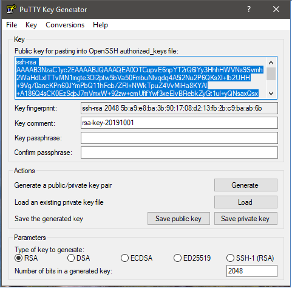Open the File menu

pyautogui.click(x=12, y=25)
